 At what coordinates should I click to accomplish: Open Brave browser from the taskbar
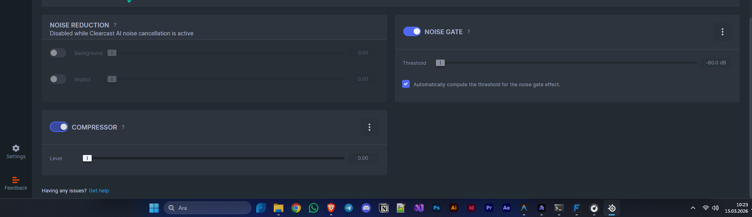331,208
